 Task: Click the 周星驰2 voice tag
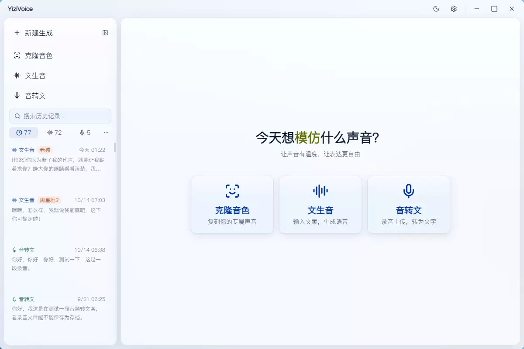(x=49, y=200)
